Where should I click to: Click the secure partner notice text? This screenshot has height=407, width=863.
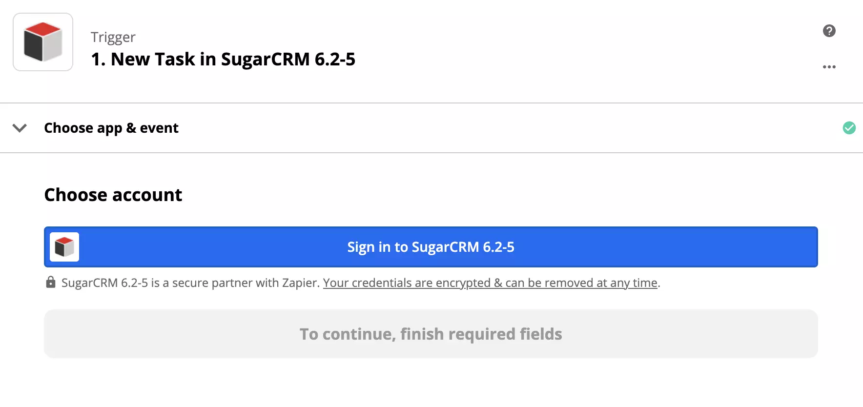click(x=190, y=283)
